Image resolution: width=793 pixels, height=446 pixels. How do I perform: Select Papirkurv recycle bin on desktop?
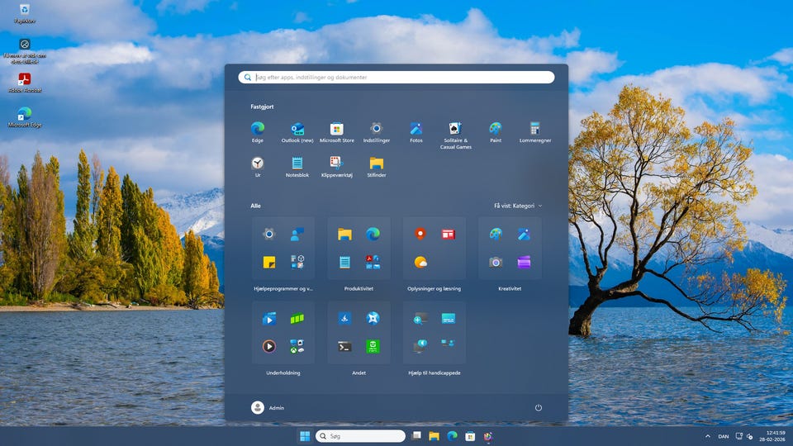click(x=24, y=14)
